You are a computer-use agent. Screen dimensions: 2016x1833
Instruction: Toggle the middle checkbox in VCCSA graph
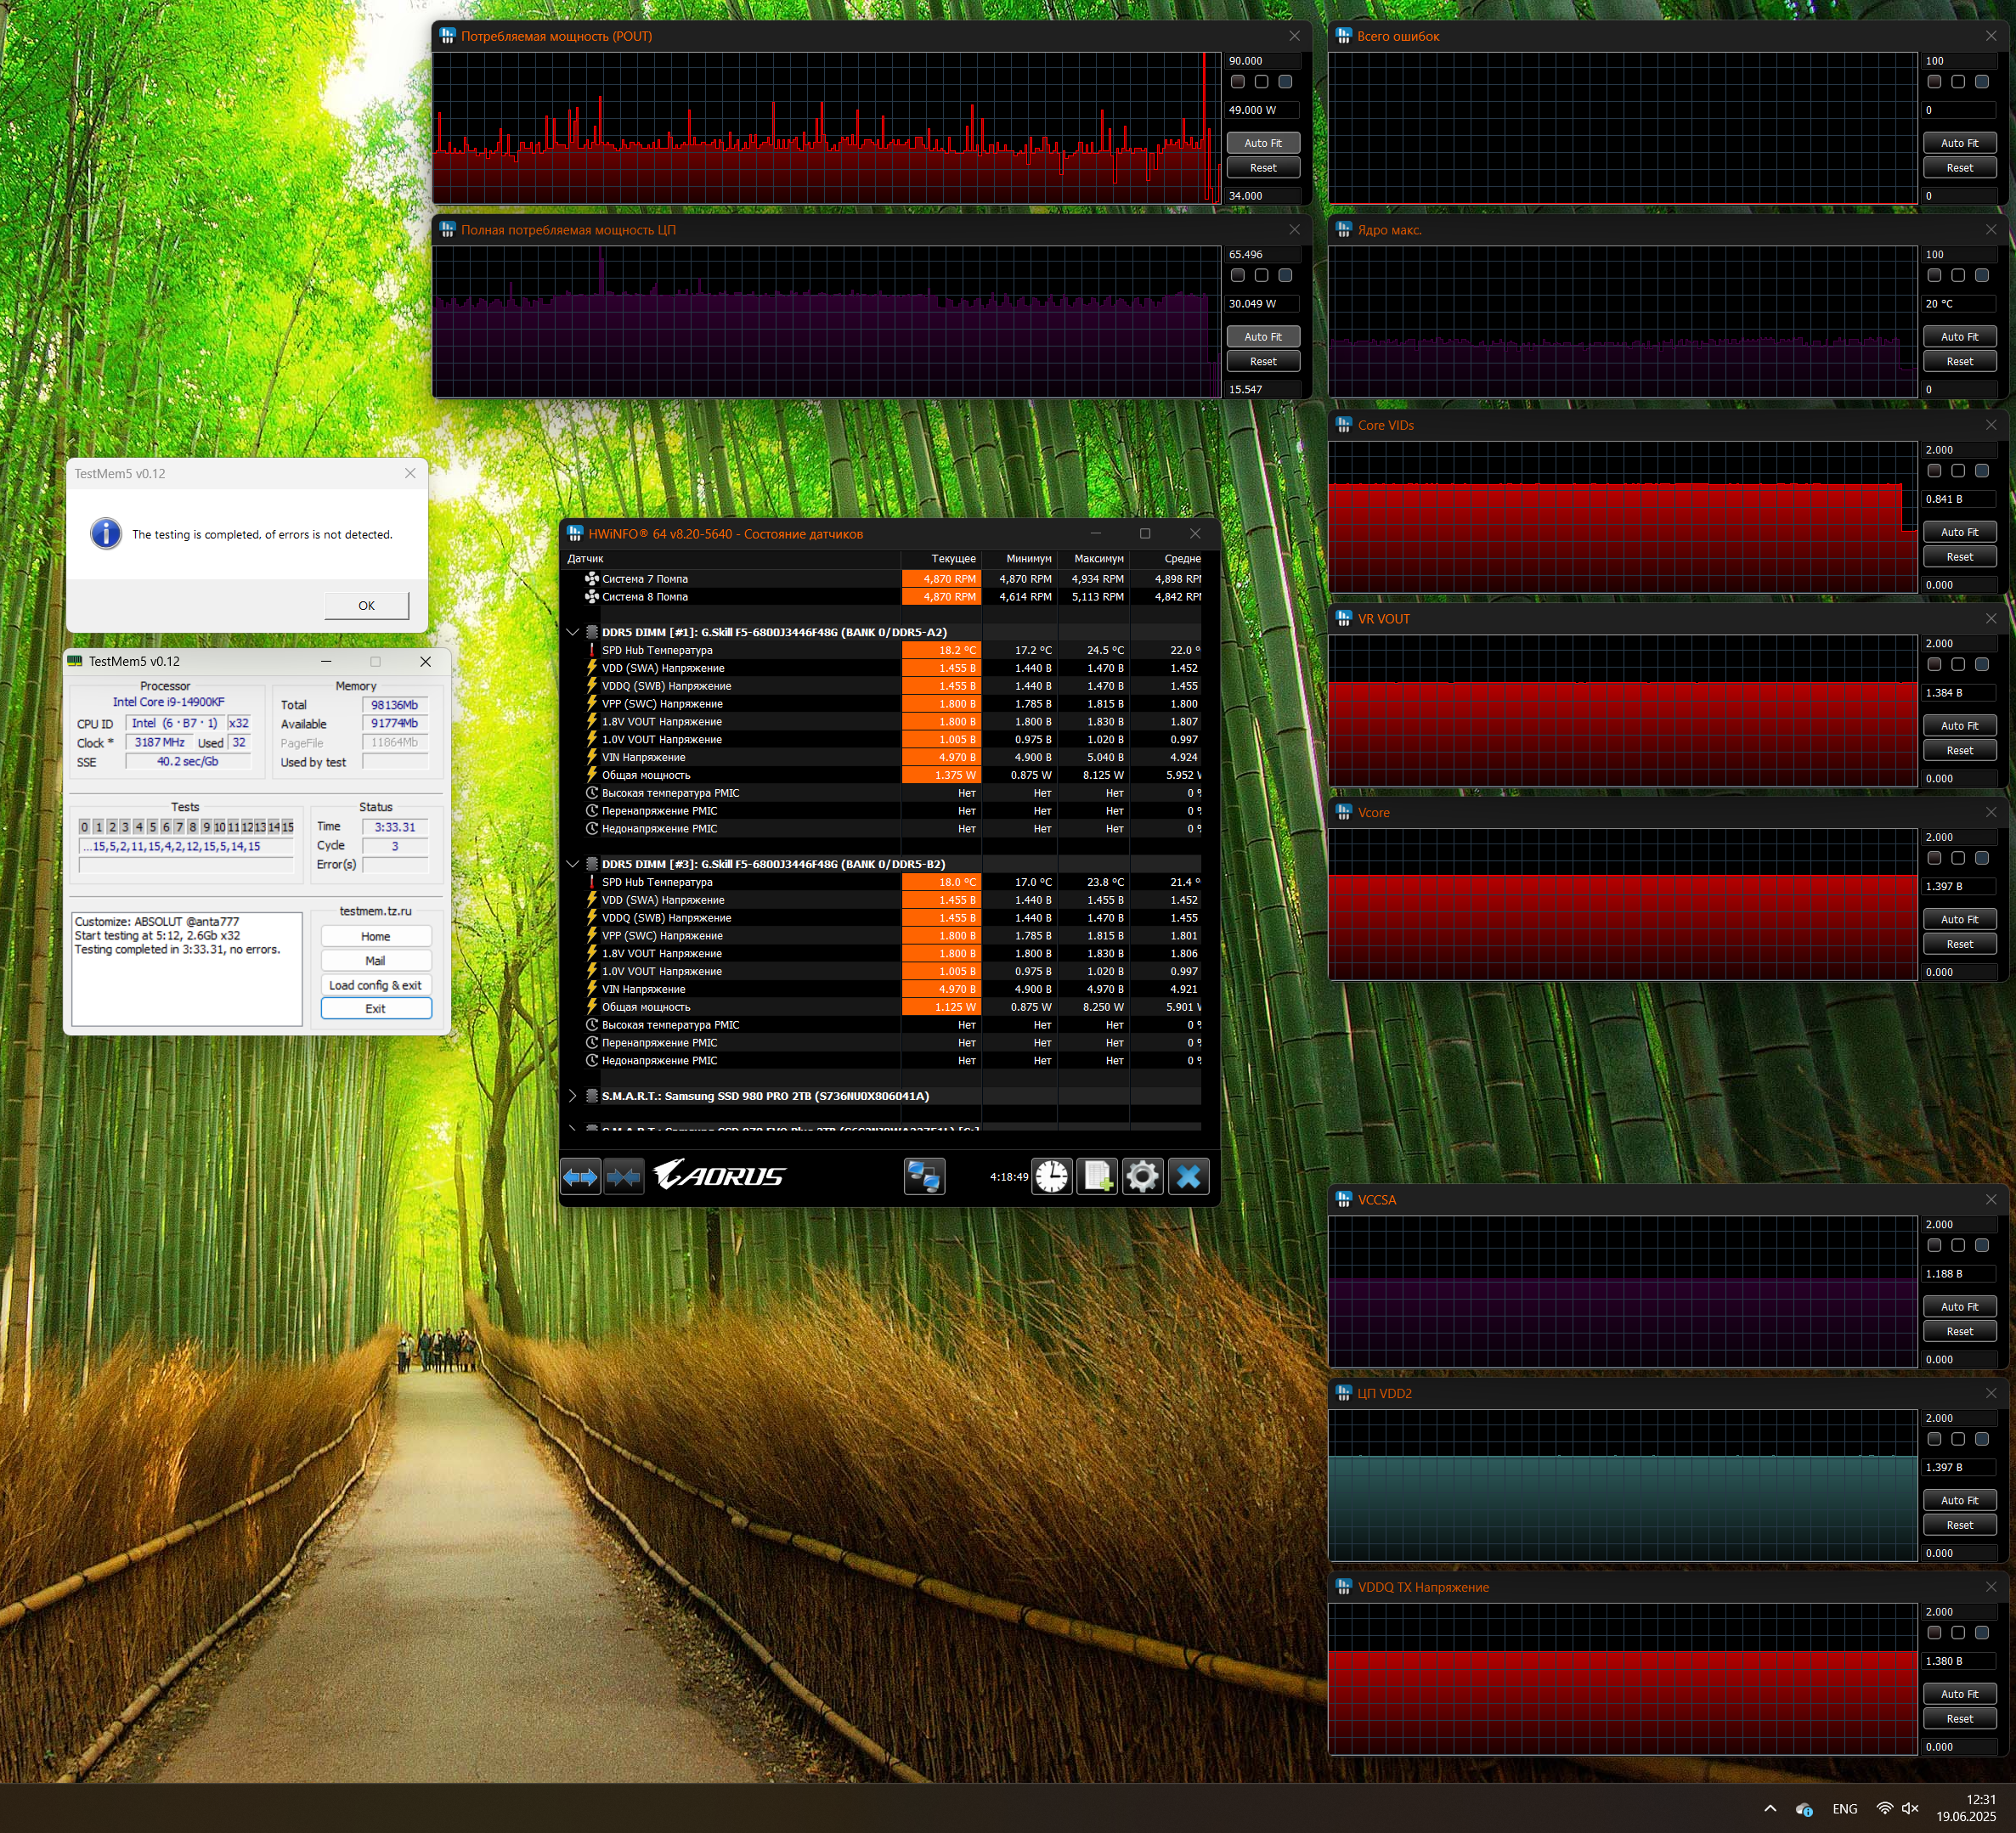click(1958, 1245)
